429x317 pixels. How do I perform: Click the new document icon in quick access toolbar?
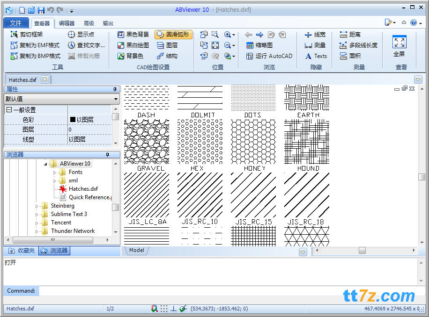pos(22,10)
